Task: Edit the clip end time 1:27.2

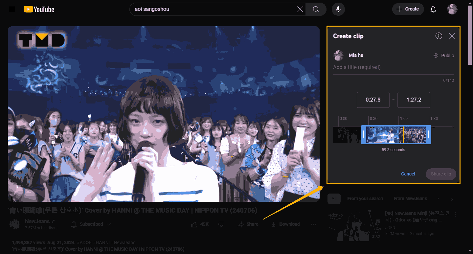Action: (414, 100)
